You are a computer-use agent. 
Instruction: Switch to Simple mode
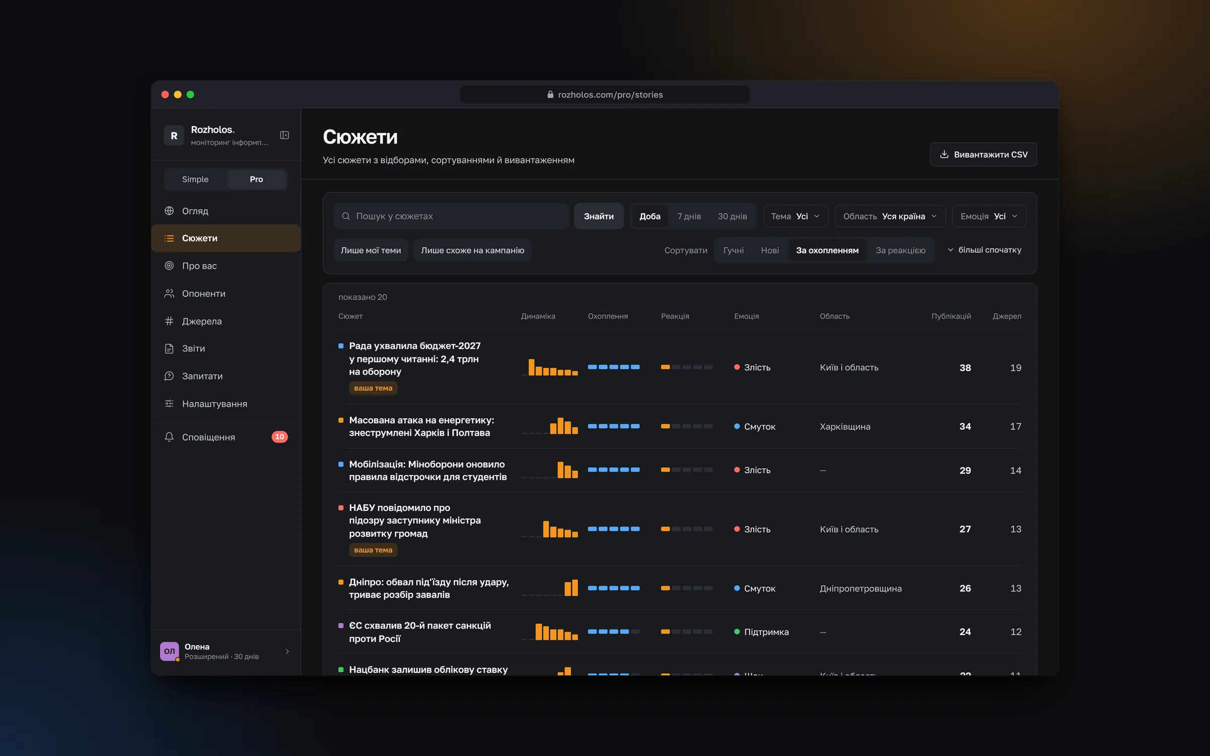(195, 179)
